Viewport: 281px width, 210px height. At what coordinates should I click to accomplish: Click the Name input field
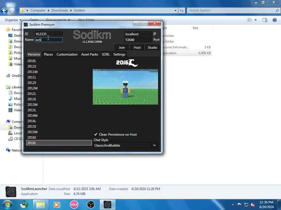[x=49, y=40]
